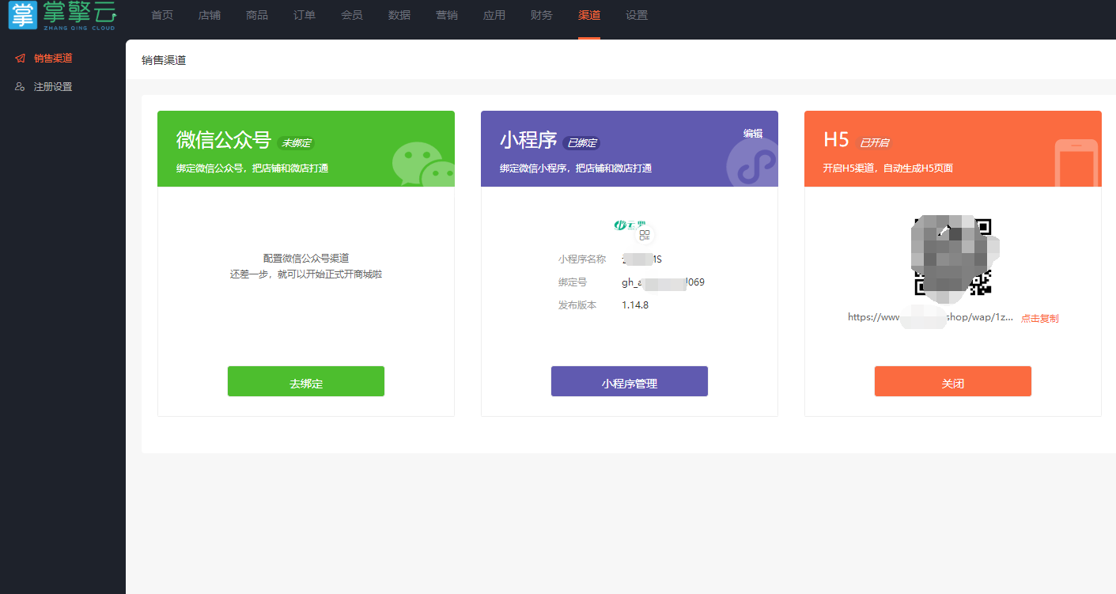This screenshot has height=594, width=1116.
Task: Click the 绑定微信小程序 description text
Action: (x=576, y=168)
